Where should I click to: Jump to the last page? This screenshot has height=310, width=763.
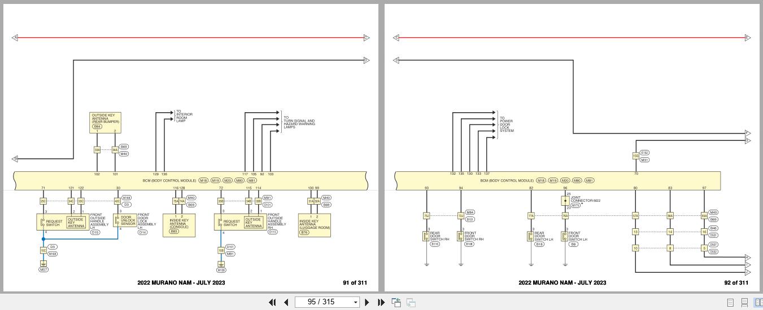381,302
